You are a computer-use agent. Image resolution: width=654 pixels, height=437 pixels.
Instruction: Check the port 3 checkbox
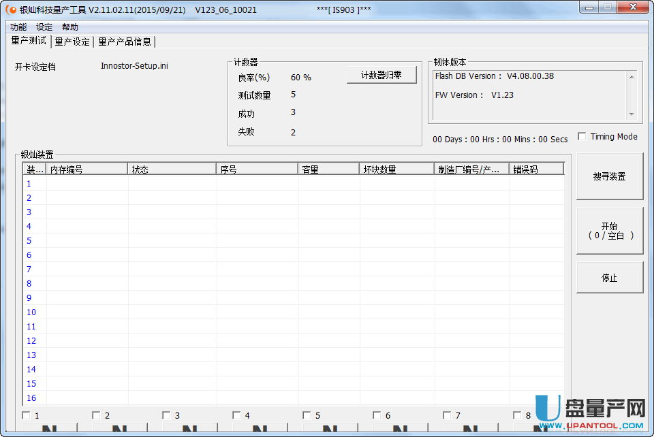coord(166,415)
